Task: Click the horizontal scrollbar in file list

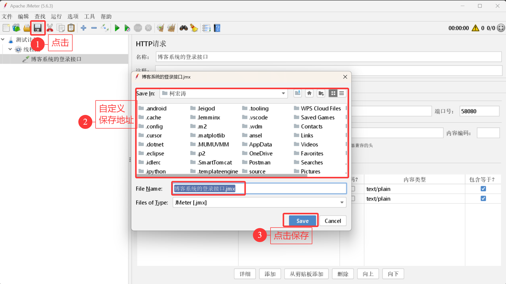Action: point(221,175)
